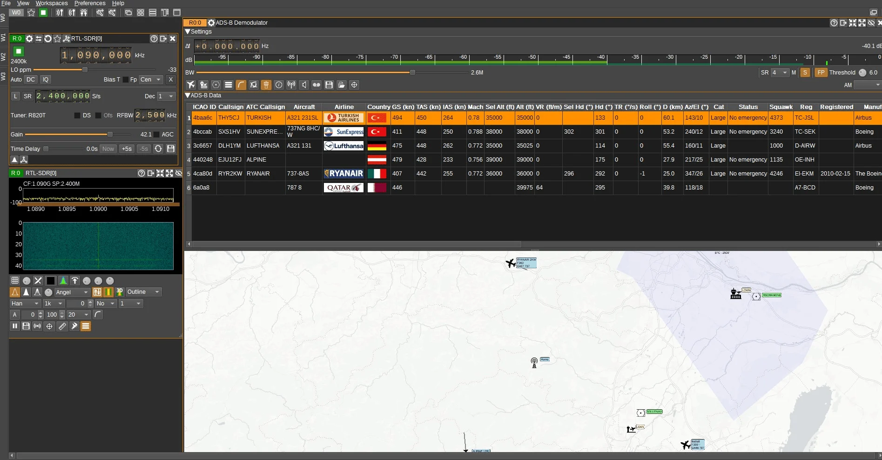Click the speaker icon in ADS-B toolbar
This screenshot has height=460, width=882.
(x=304, y=85)
